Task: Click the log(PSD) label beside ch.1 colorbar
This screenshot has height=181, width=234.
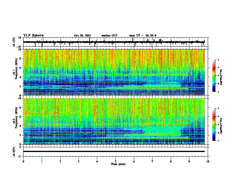Action: pyautogui.click(x=221, y=77)
